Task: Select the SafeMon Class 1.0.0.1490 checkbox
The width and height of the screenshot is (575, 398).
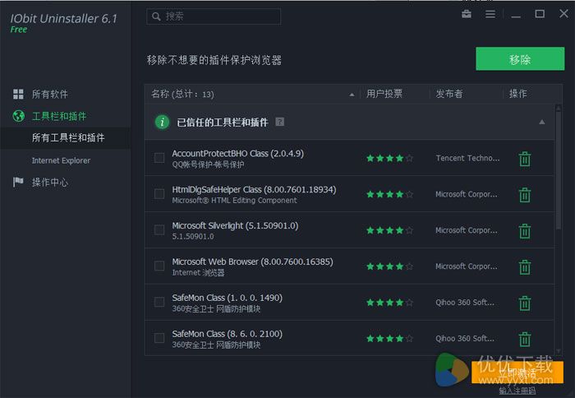Action: pos(159,302)
